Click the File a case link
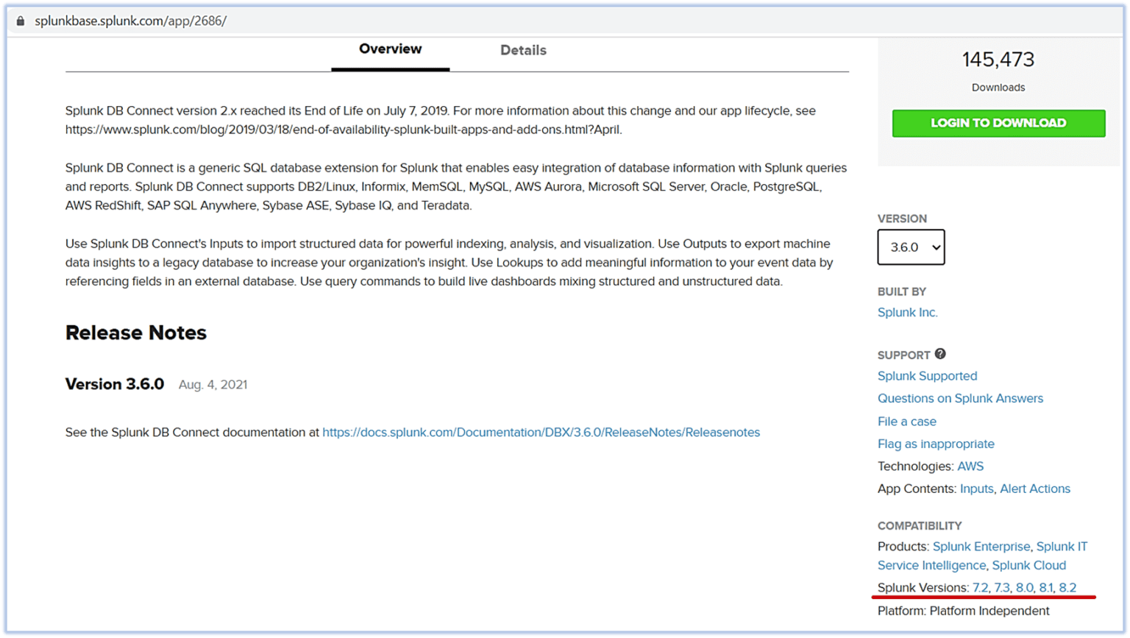The image size is (1130, 638). pyautogui.click(x=907, y=421)
